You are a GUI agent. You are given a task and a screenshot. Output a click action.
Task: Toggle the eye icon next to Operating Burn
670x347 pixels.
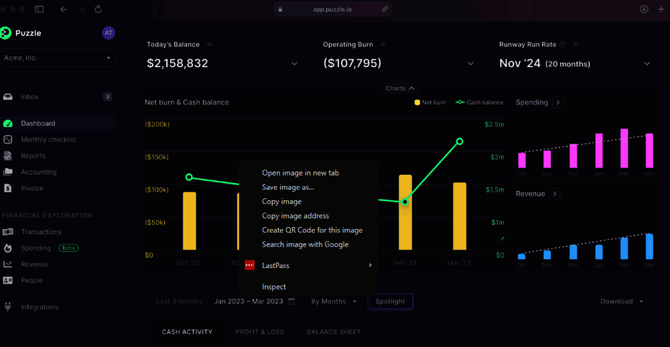tap(383, 45)
